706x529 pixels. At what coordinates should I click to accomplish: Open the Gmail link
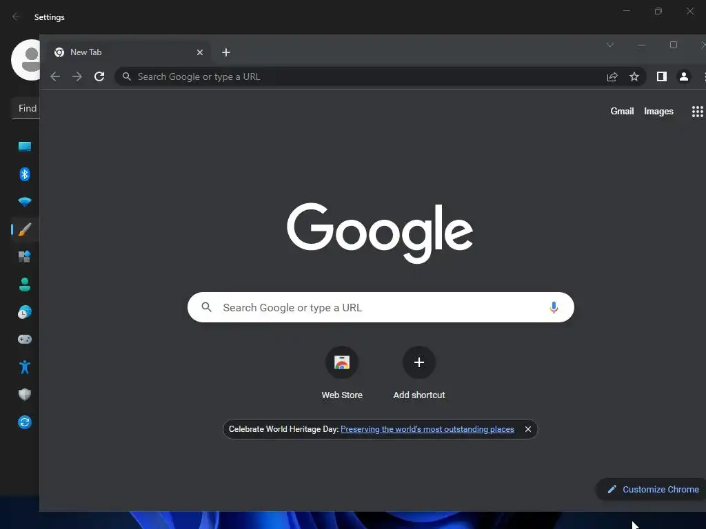622,111
